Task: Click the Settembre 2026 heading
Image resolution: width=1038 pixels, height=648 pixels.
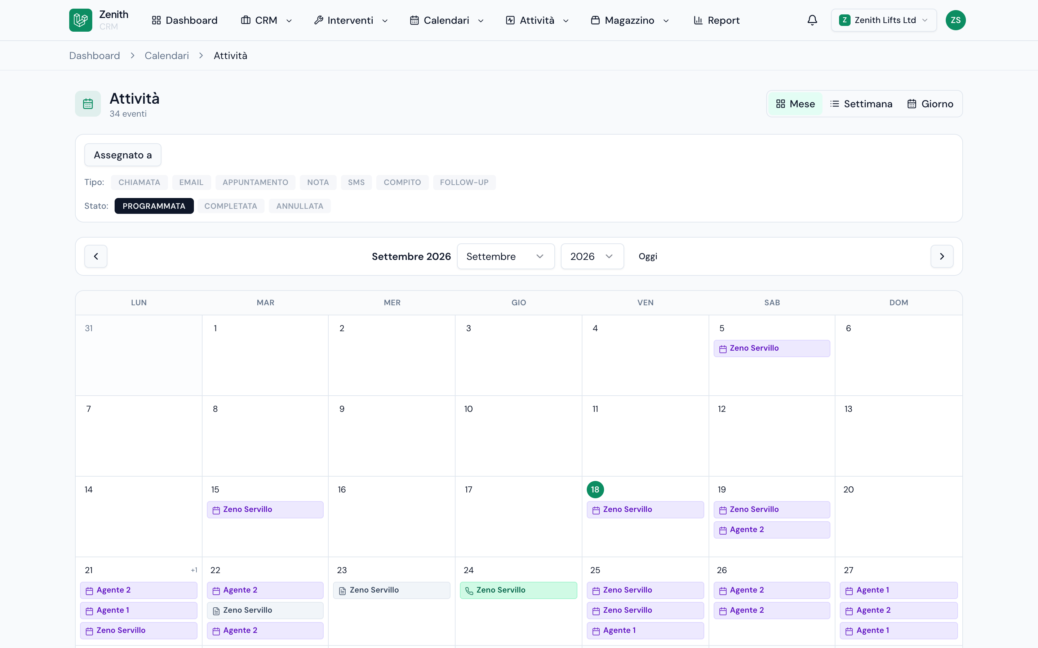Action: point(411,256)
